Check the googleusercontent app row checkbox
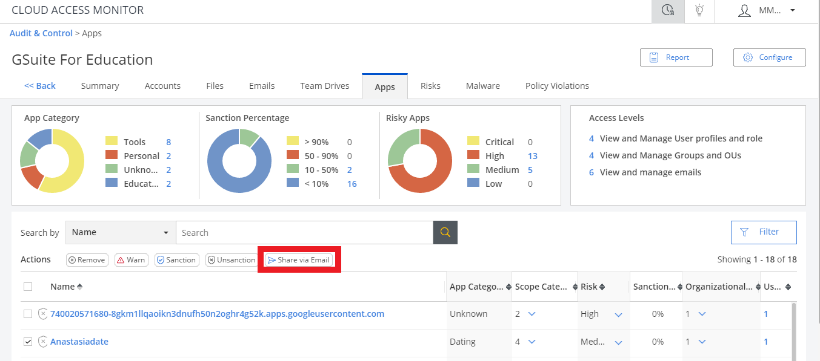The image size is (820, 361). [x=28, y=314]
